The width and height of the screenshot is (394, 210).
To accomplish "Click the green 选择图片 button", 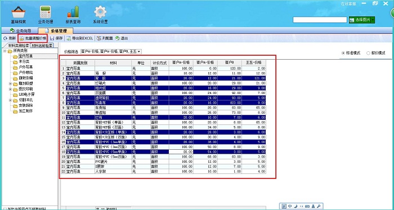I will coord(360,20).
